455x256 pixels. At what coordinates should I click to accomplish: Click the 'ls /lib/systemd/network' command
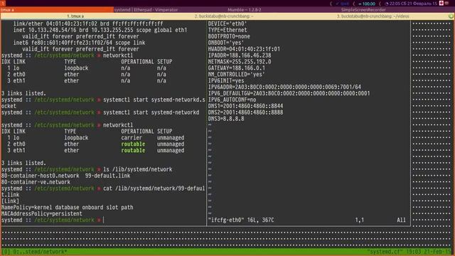tap(137, 169)
